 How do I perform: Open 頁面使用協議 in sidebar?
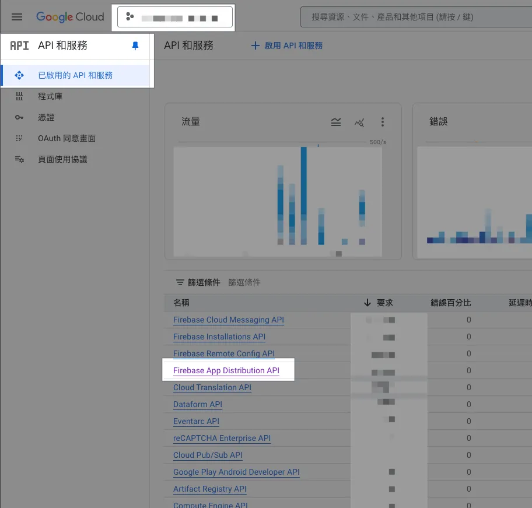coord(62,159)
